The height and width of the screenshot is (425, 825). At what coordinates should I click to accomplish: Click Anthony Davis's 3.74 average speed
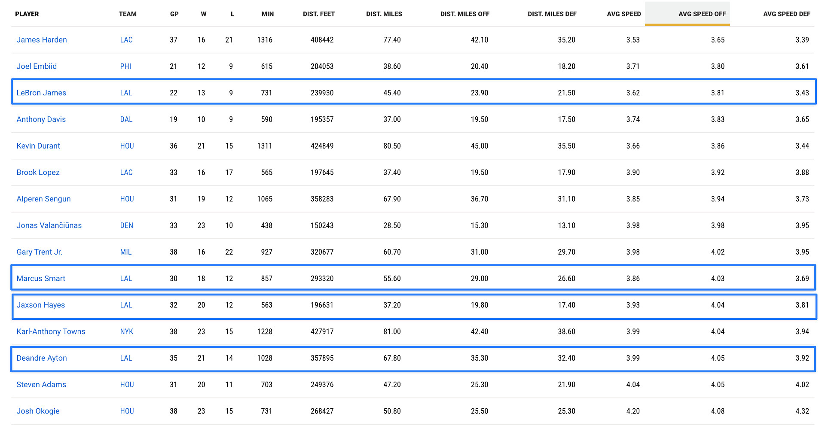[x=633, y=119]
